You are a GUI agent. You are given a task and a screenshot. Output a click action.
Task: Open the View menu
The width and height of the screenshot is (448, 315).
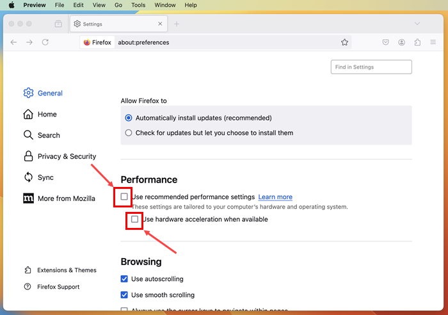point(99,5)
